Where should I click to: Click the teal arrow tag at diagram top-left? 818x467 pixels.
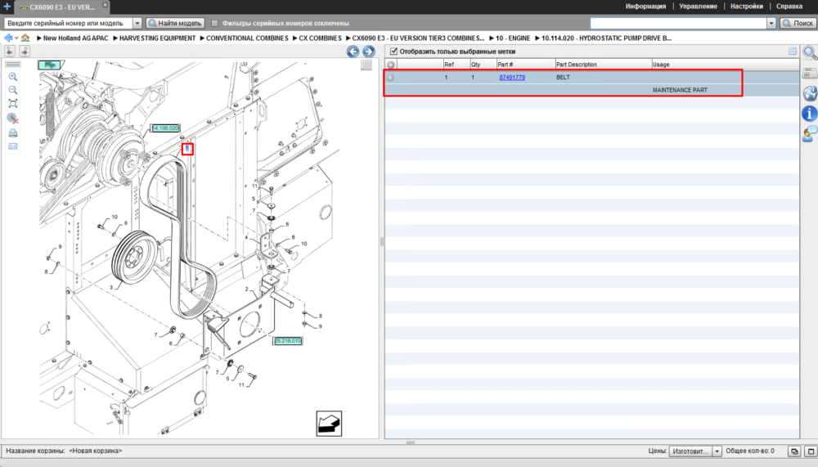click(x=49, y=65)
